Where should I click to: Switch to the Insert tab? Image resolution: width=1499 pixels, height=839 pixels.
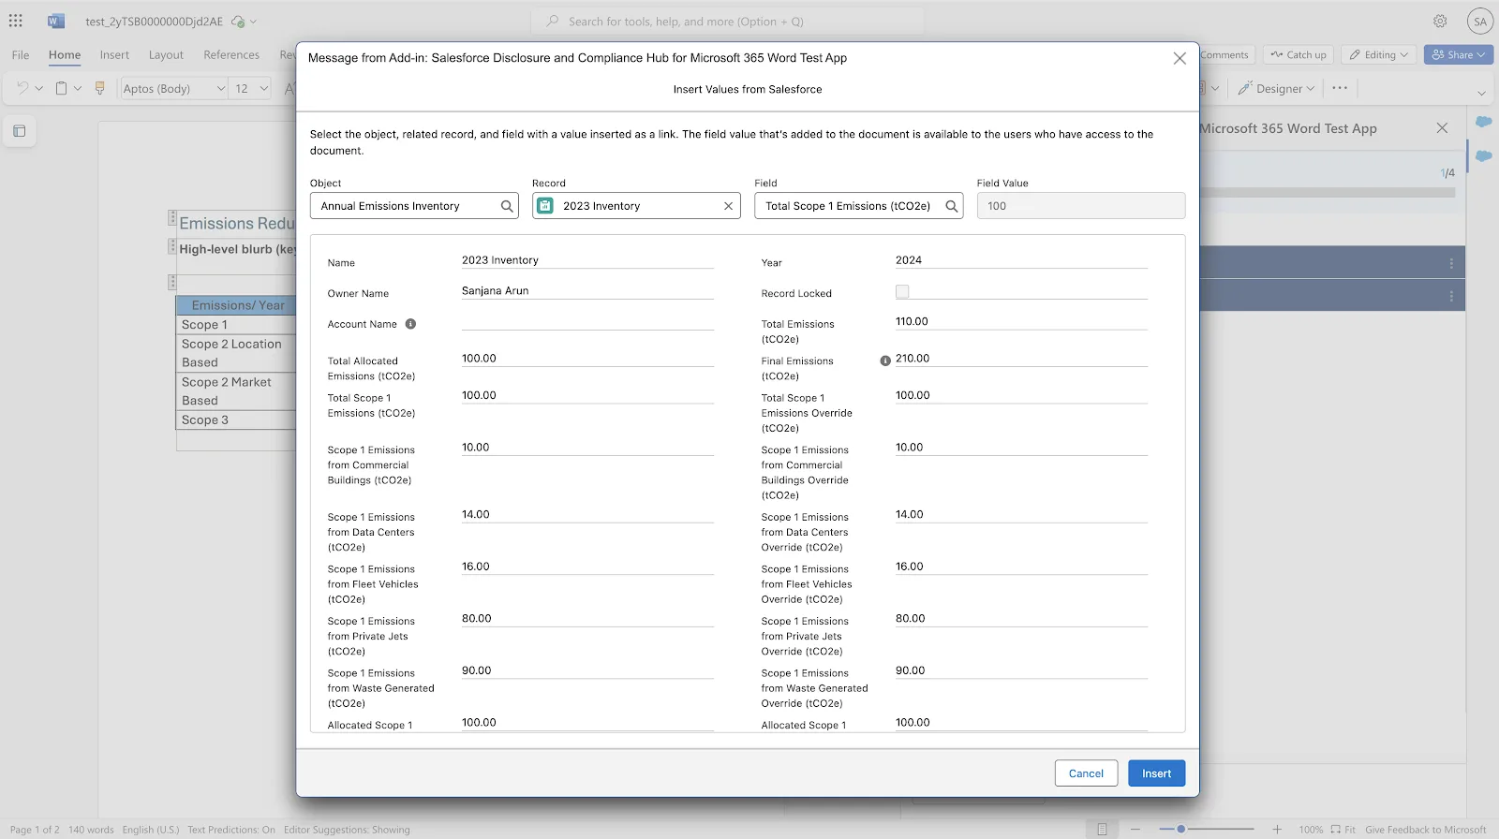click(x=114, y=54)
